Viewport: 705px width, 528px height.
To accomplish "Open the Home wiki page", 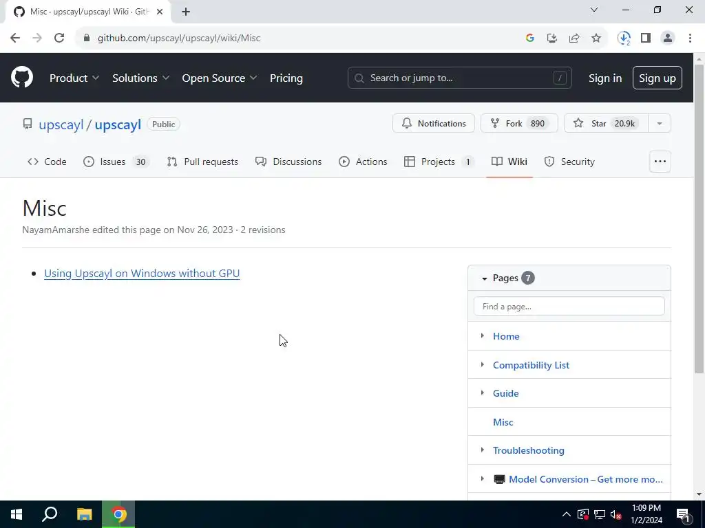I will click(506, 336).
